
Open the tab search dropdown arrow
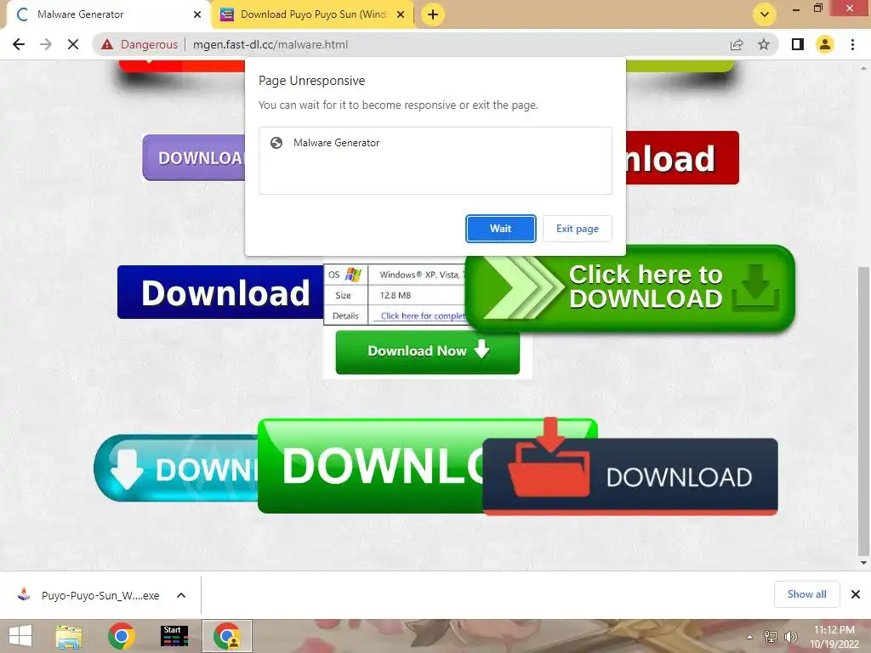[765, 14]
